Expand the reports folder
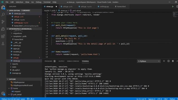This screenshot has height=100, width=178. 11,64
